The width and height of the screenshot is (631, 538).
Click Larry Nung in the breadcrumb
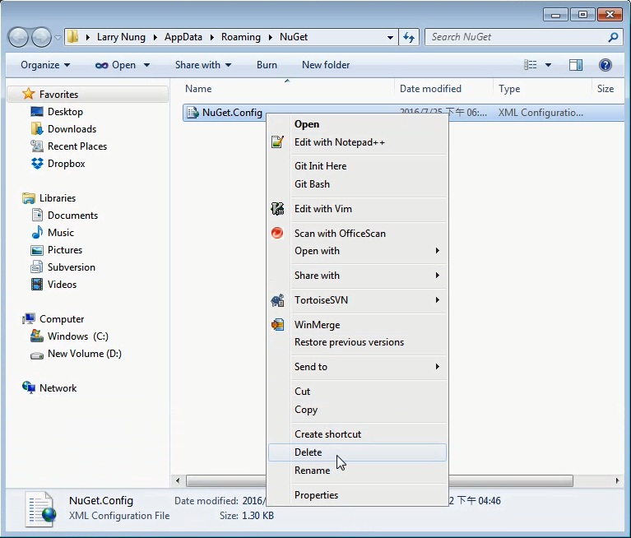pyautogui.click(x=121, y=37)
